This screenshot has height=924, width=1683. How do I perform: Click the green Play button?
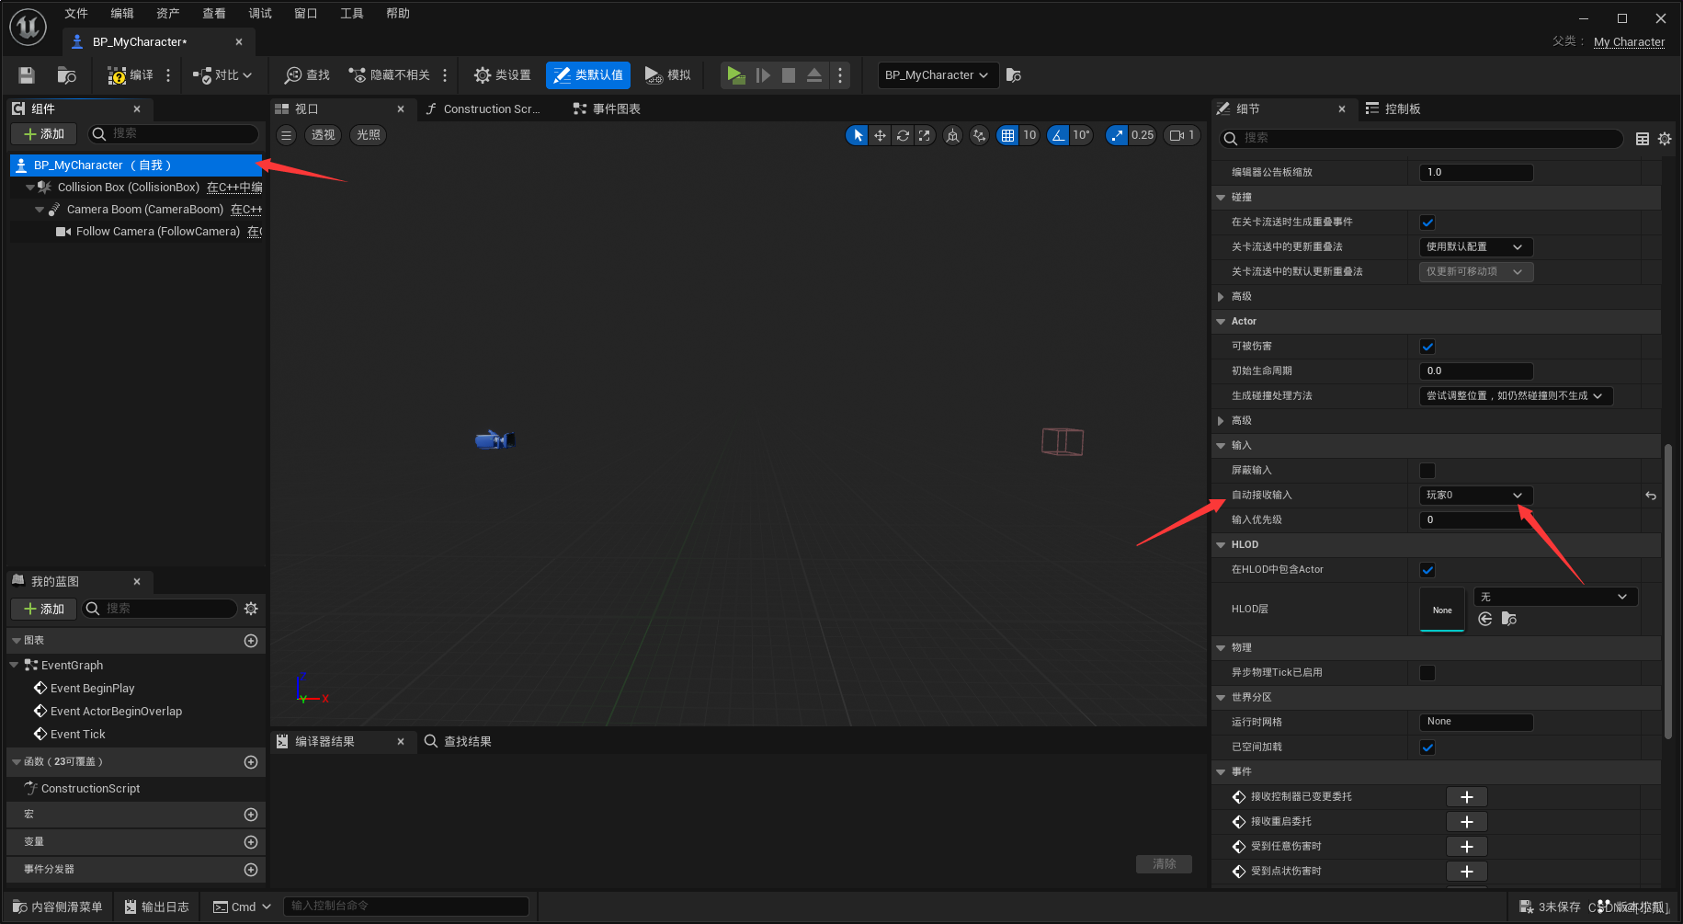pyautogui.click(x=735, y=75)
